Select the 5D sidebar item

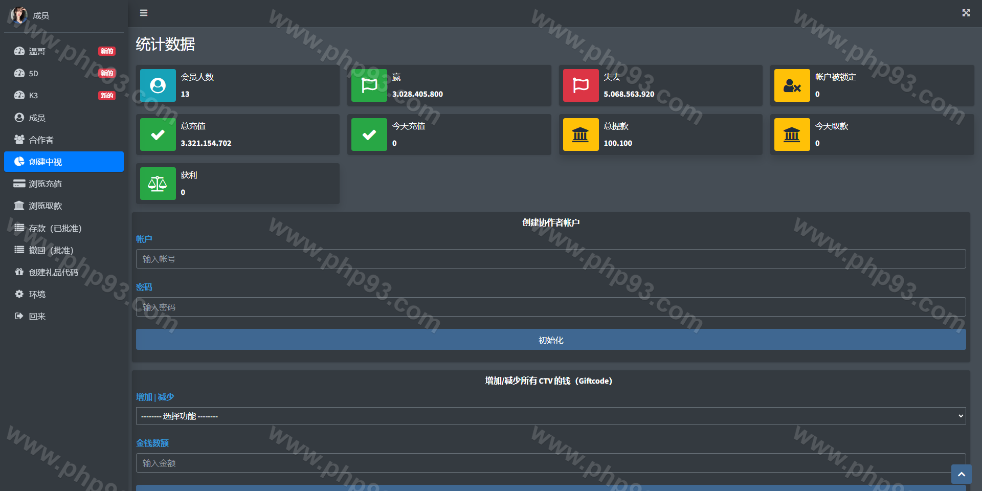click(34, 73)
